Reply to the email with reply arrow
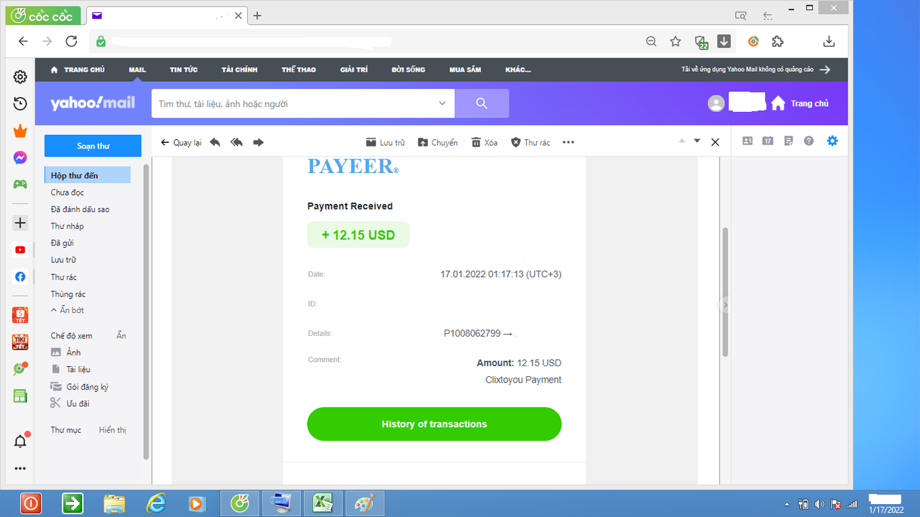Viewport: 920px width, 517px height. coord(215,142)
